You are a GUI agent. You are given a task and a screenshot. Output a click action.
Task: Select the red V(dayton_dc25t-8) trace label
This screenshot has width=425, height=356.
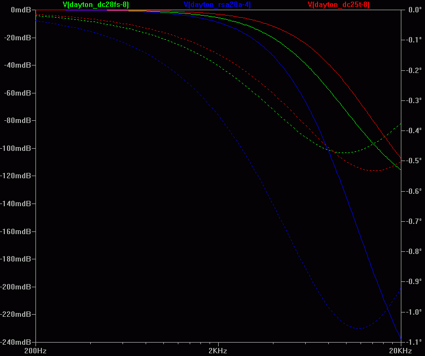coord(338,5)
